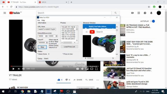The height and width of the screenshot is (94, 167).
Task: Switch to theater mode
Action: (x=92, y=69)
